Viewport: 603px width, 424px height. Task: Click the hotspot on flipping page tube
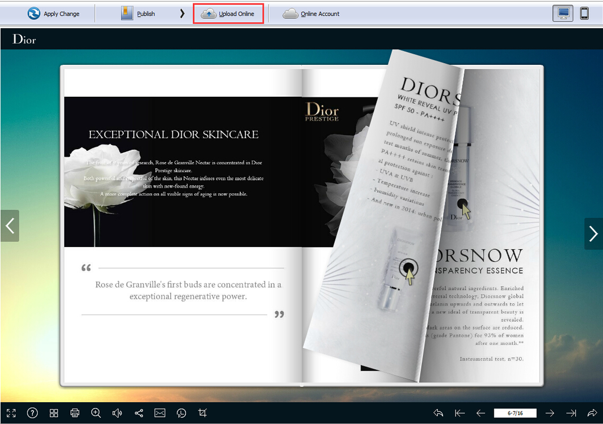coord(408,267)
